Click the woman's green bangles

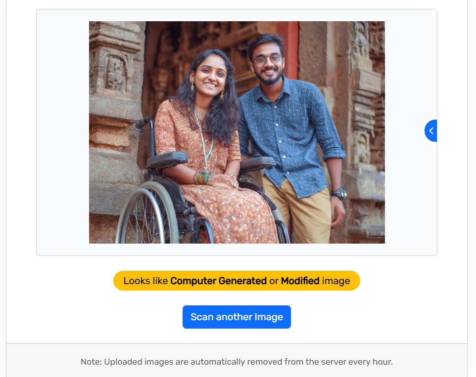[202, 177]
